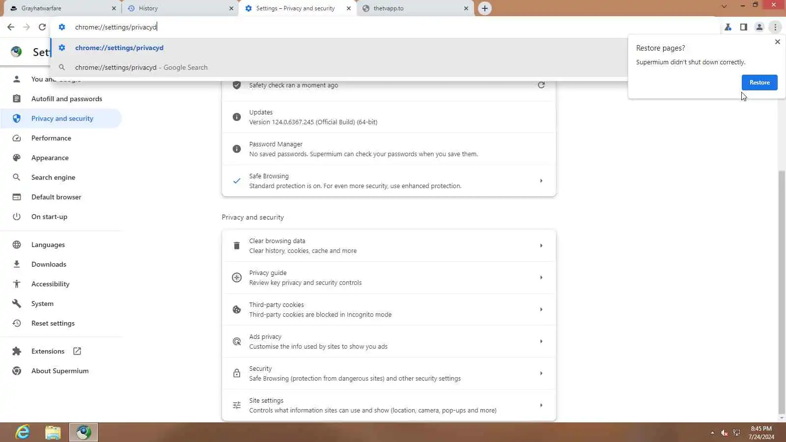Switch to the History tab
786x442 pixels.
180,8
